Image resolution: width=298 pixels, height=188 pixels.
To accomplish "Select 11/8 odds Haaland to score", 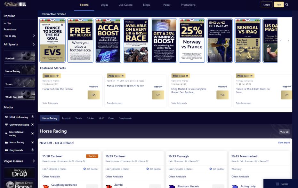I will [x=222, y=95].
